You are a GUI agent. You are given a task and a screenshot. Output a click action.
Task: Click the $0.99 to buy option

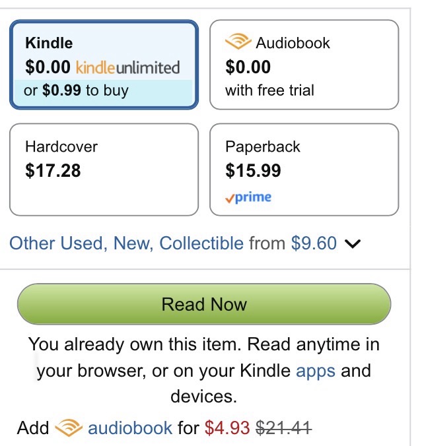pyautogui.click(x=76, y=91)
